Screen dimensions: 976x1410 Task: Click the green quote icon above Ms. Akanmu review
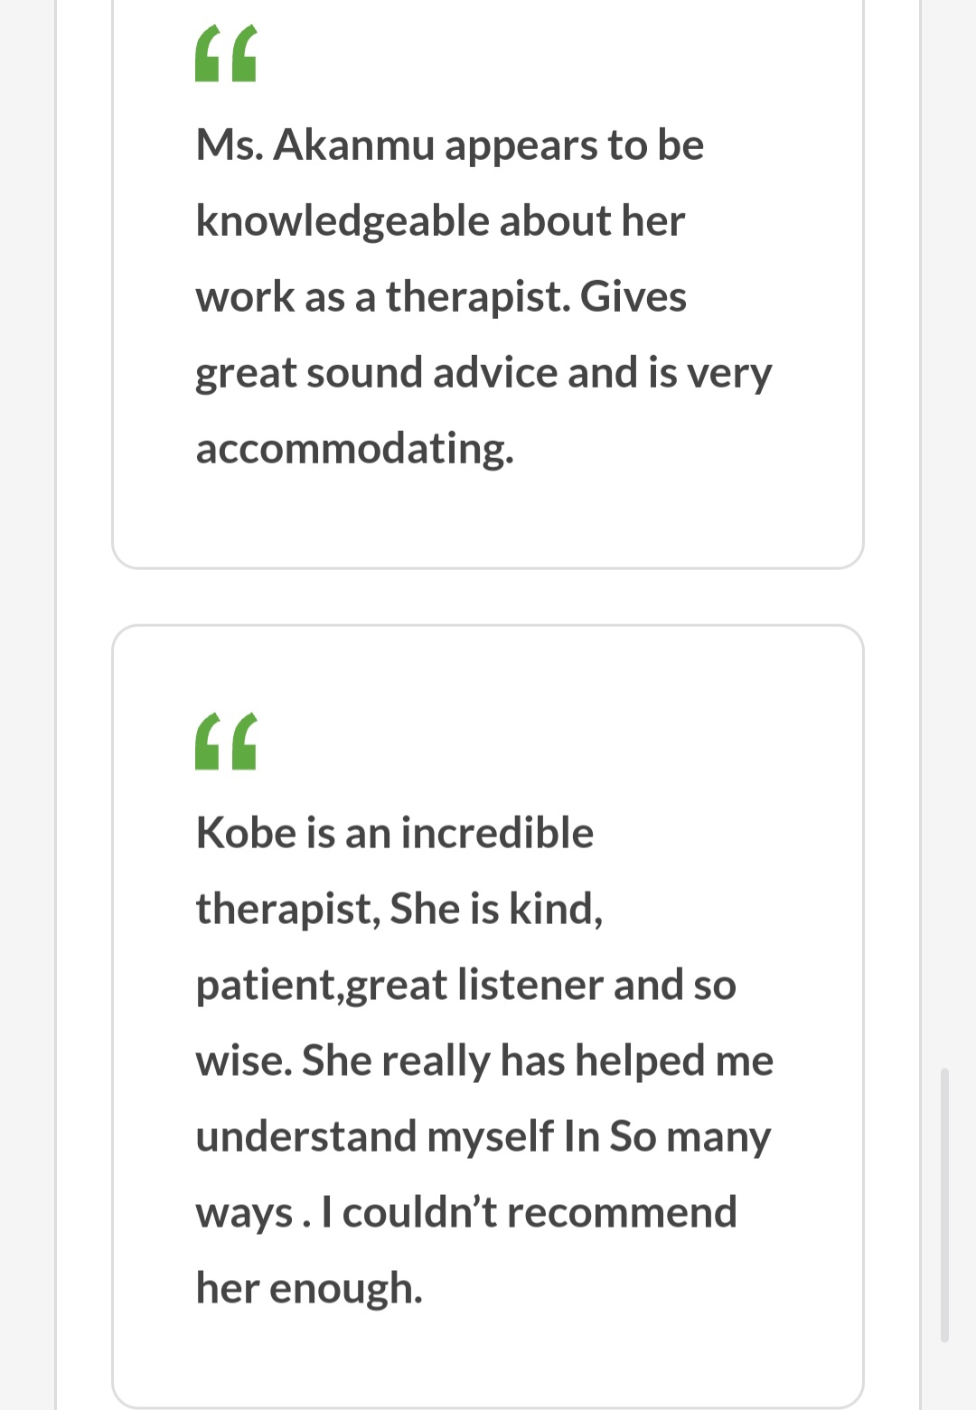[x=226, y=54]
